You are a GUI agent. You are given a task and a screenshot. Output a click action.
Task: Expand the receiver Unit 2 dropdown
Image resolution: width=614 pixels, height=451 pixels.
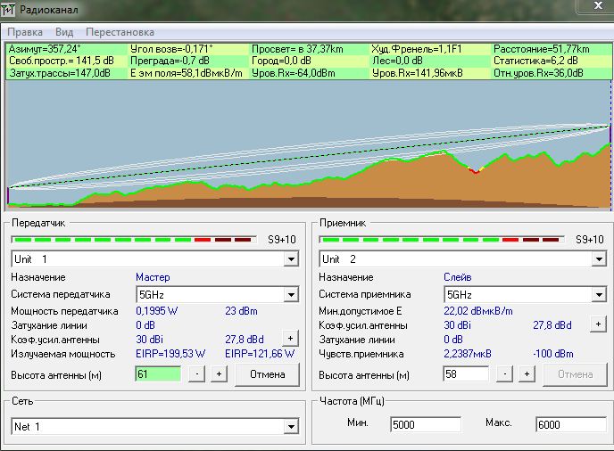click(x=597, y=258)
